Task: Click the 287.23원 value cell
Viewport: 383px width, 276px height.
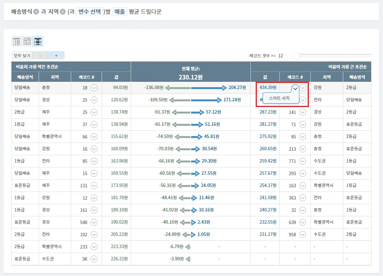Action: pos(268,112)
